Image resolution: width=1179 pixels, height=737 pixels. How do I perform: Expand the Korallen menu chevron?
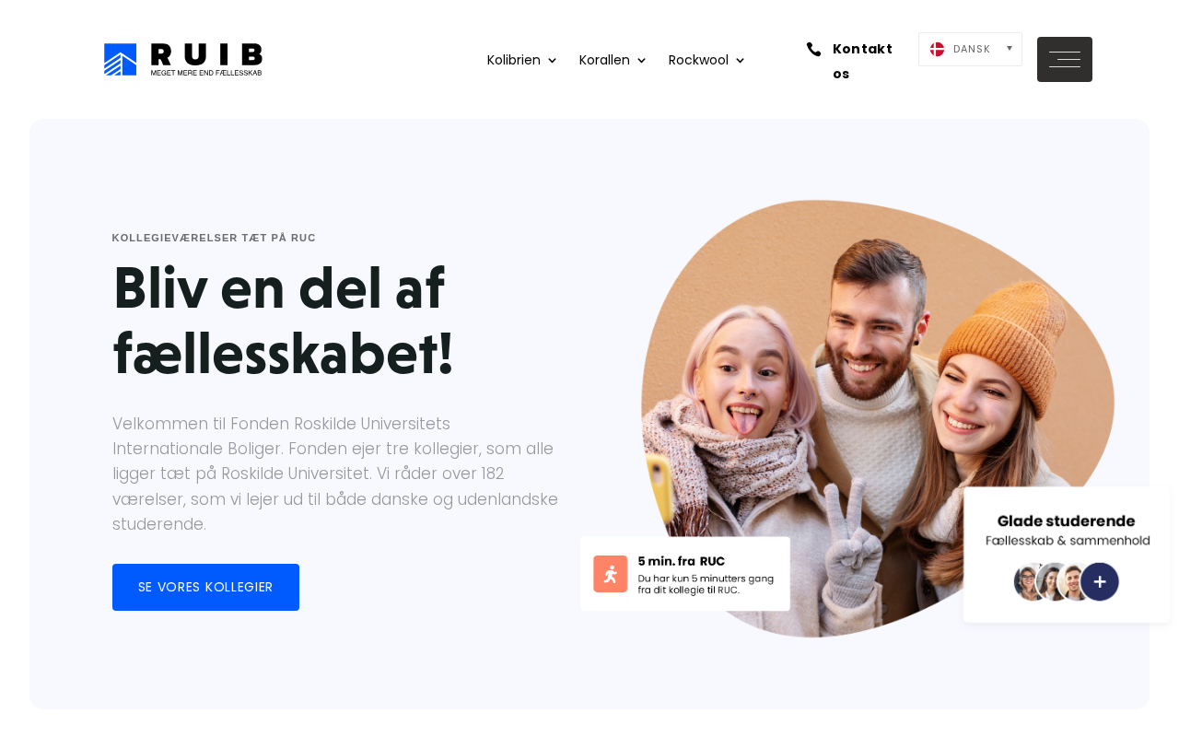[641, 61]
